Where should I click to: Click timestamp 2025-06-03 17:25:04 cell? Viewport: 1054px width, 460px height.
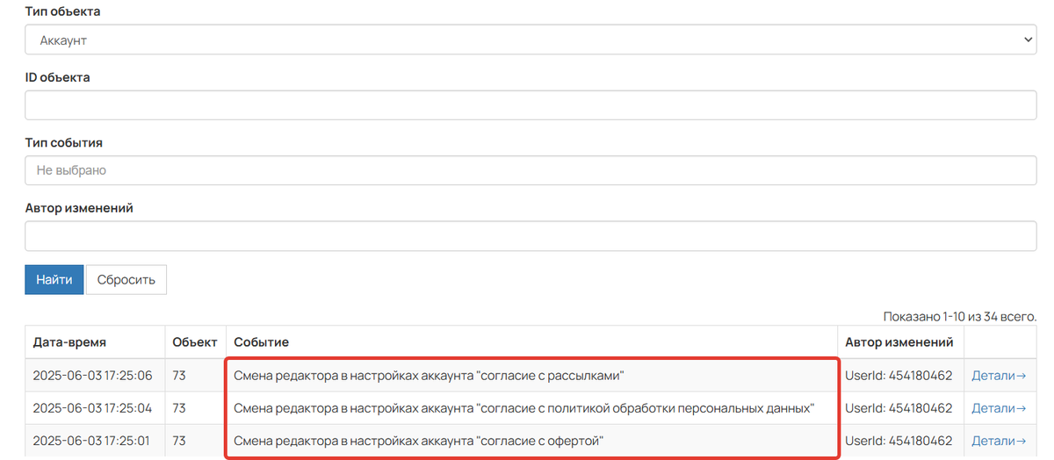[x=92, y=408]
